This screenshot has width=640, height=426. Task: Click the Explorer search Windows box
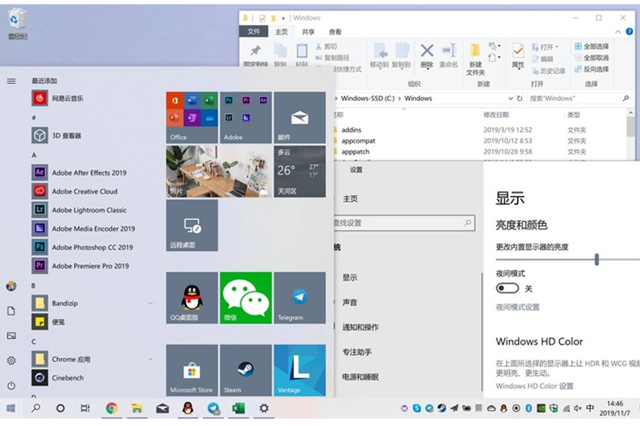tap(580, 99)
